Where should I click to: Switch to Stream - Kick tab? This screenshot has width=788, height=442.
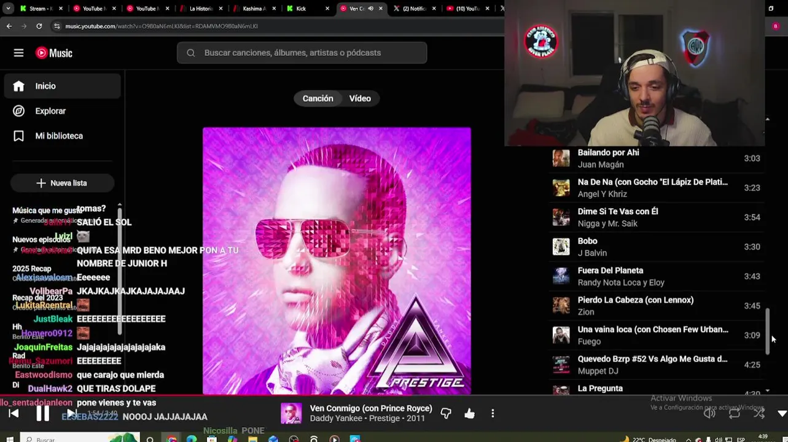41,9
